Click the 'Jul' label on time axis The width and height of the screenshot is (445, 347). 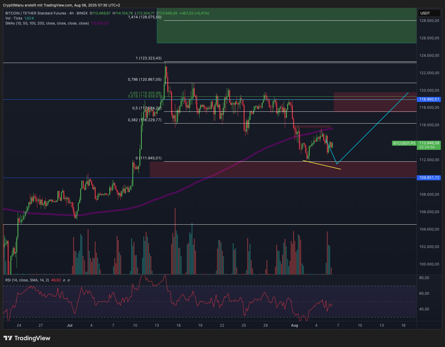click(x=70, y=325)
